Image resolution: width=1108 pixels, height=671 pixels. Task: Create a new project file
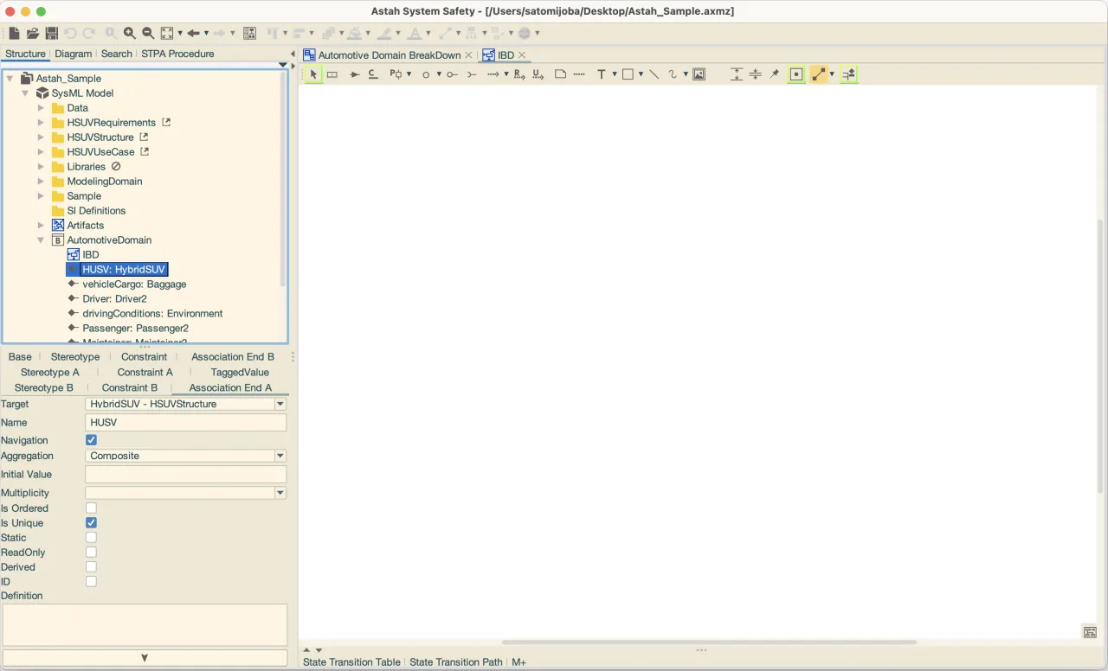[14, 33]
